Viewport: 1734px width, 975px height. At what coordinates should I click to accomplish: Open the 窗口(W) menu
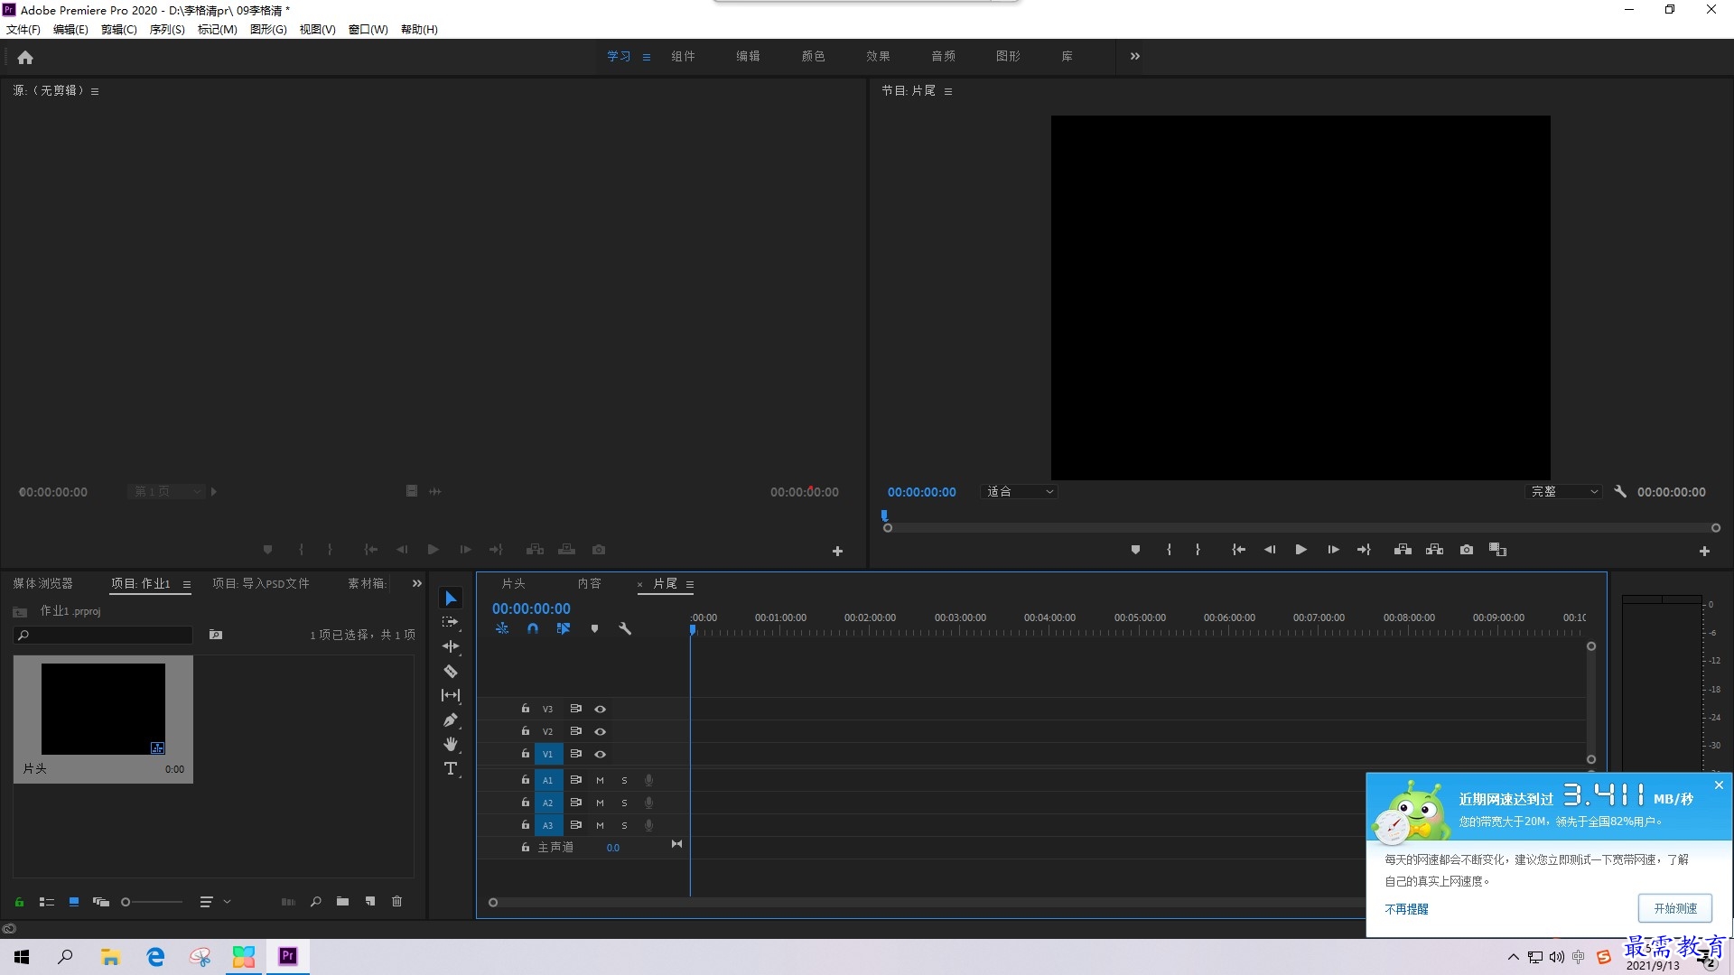(368, 30)
